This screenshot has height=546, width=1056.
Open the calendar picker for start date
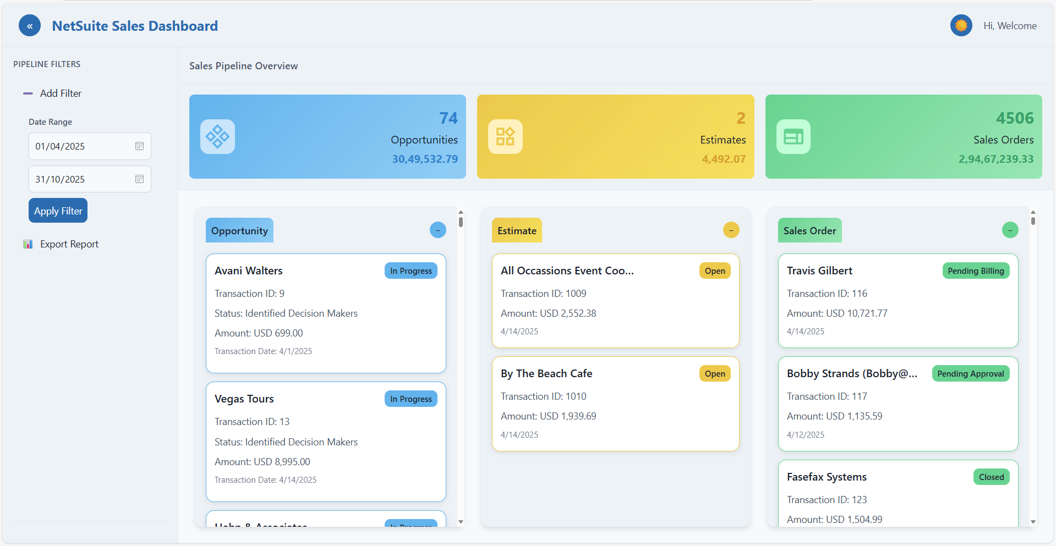tap(139, 146)
